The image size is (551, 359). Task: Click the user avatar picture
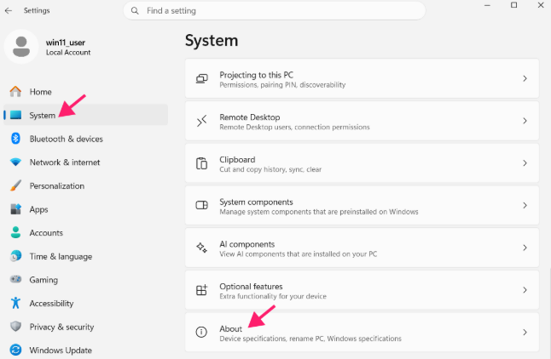coord(21,47)
